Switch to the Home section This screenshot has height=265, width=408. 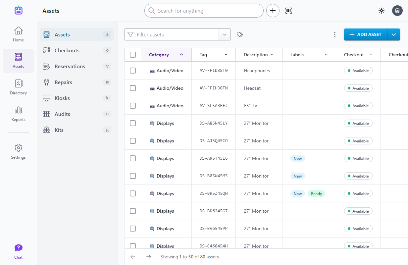(x=18, y=34)
